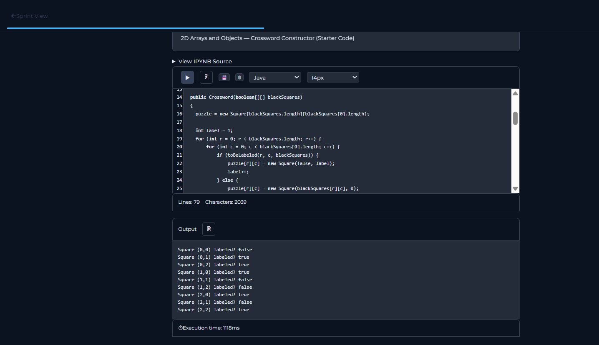The image size is (599, 345).
Task: Save the code with the floppy disk icon
Action: click(x=224, y=77)
